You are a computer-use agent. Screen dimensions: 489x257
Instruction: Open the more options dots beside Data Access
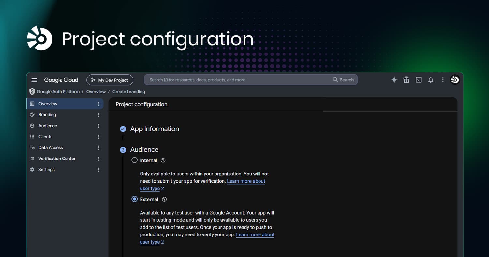(x=99, y=148)
